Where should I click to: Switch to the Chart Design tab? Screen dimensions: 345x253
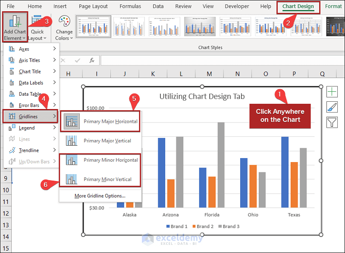pyautogui.click(x=298, y=6)
